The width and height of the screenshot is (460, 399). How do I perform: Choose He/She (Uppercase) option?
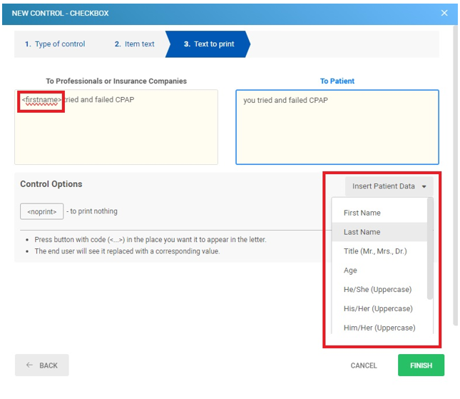pos(379,290)
